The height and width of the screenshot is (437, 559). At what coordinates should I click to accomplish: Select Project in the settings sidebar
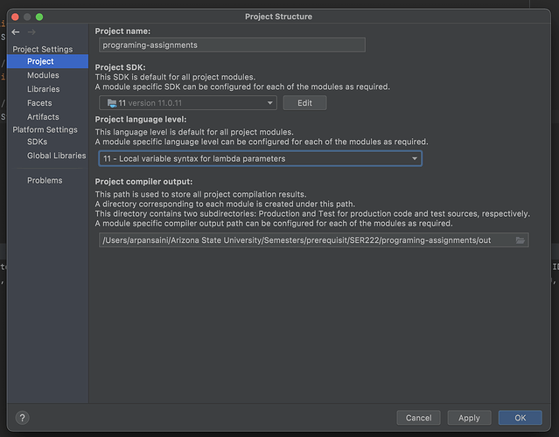click(40, 62)
